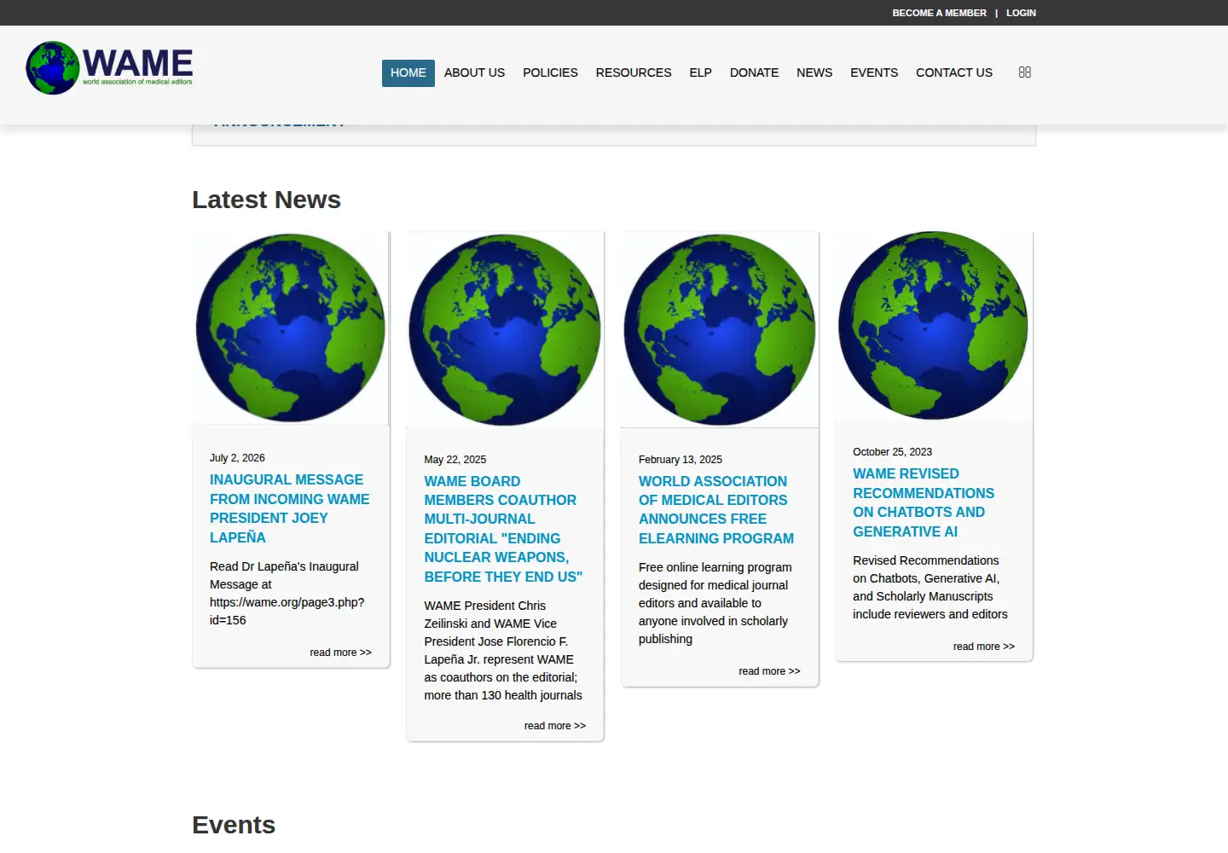Open the NEWS menu item
The height and width of the screenshot is (853, 1228).
pyautogui.click(x=814, y=73)
